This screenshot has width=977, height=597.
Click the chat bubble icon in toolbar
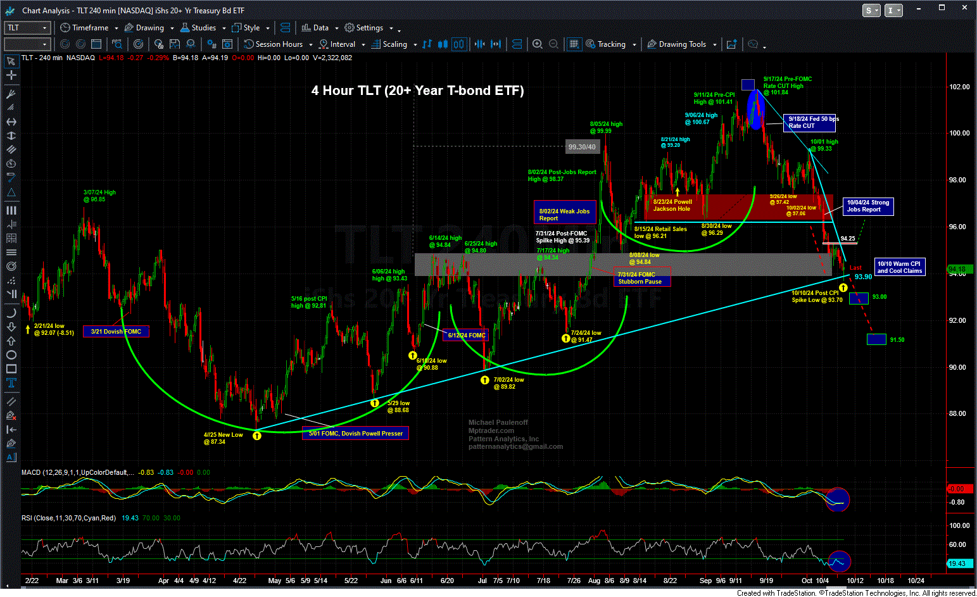coord(753,44)
